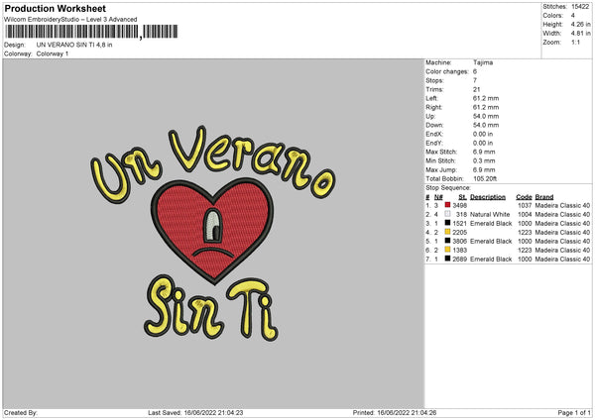
Task: Click the stitch count 3498 in row 1
Action: pyautogui.click(x=459, y=205)
